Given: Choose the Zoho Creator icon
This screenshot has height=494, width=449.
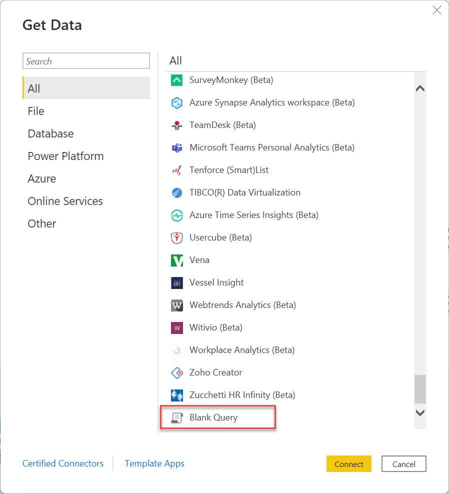Looking at the screenshot, I should 177,372.
